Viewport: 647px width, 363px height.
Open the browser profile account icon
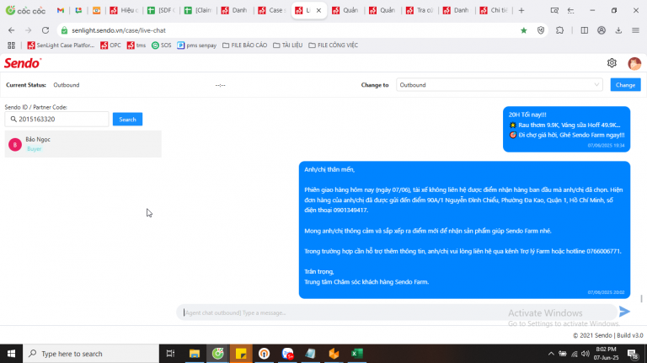coord(602,30)
